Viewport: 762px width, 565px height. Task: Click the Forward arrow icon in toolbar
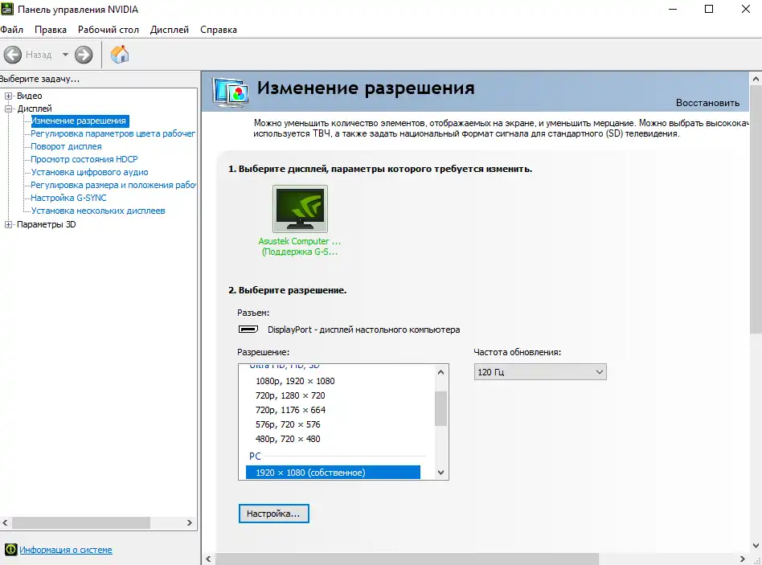click(x=84, y=55)
